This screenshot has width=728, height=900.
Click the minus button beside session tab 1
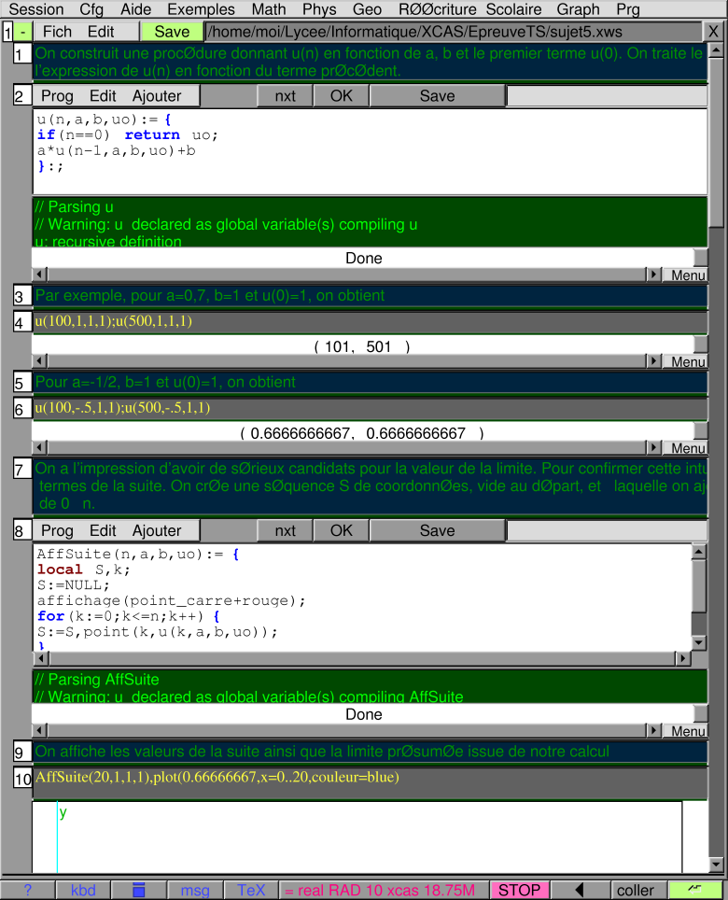23,32
